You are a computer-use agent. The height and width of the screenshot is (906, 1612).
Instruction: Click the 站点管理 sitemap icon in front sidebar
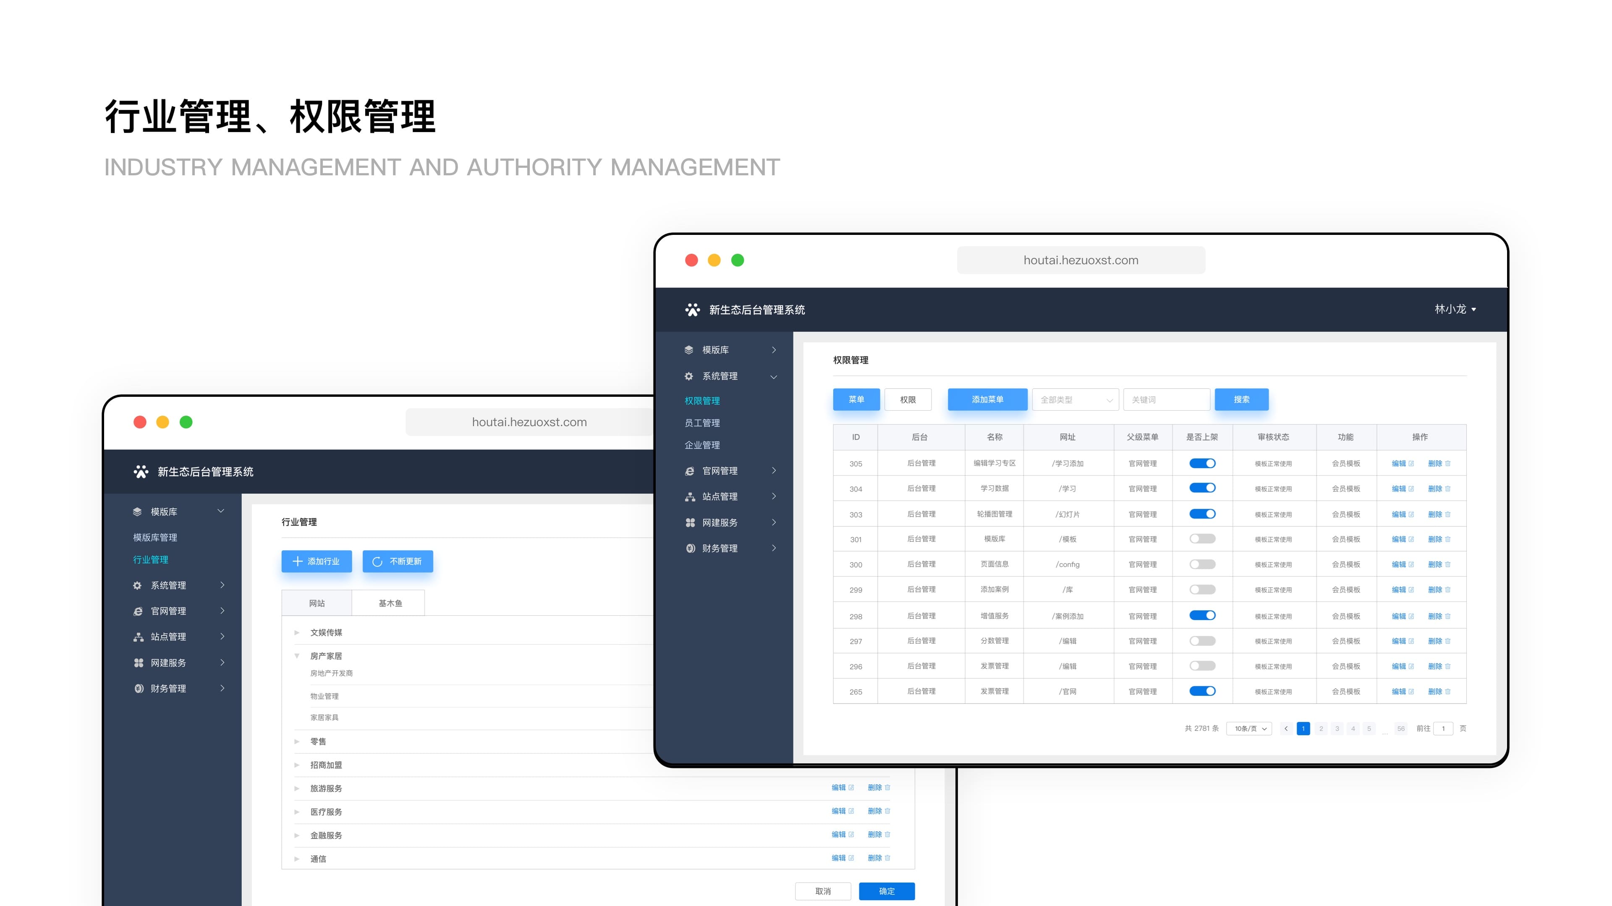pos(690,497)
